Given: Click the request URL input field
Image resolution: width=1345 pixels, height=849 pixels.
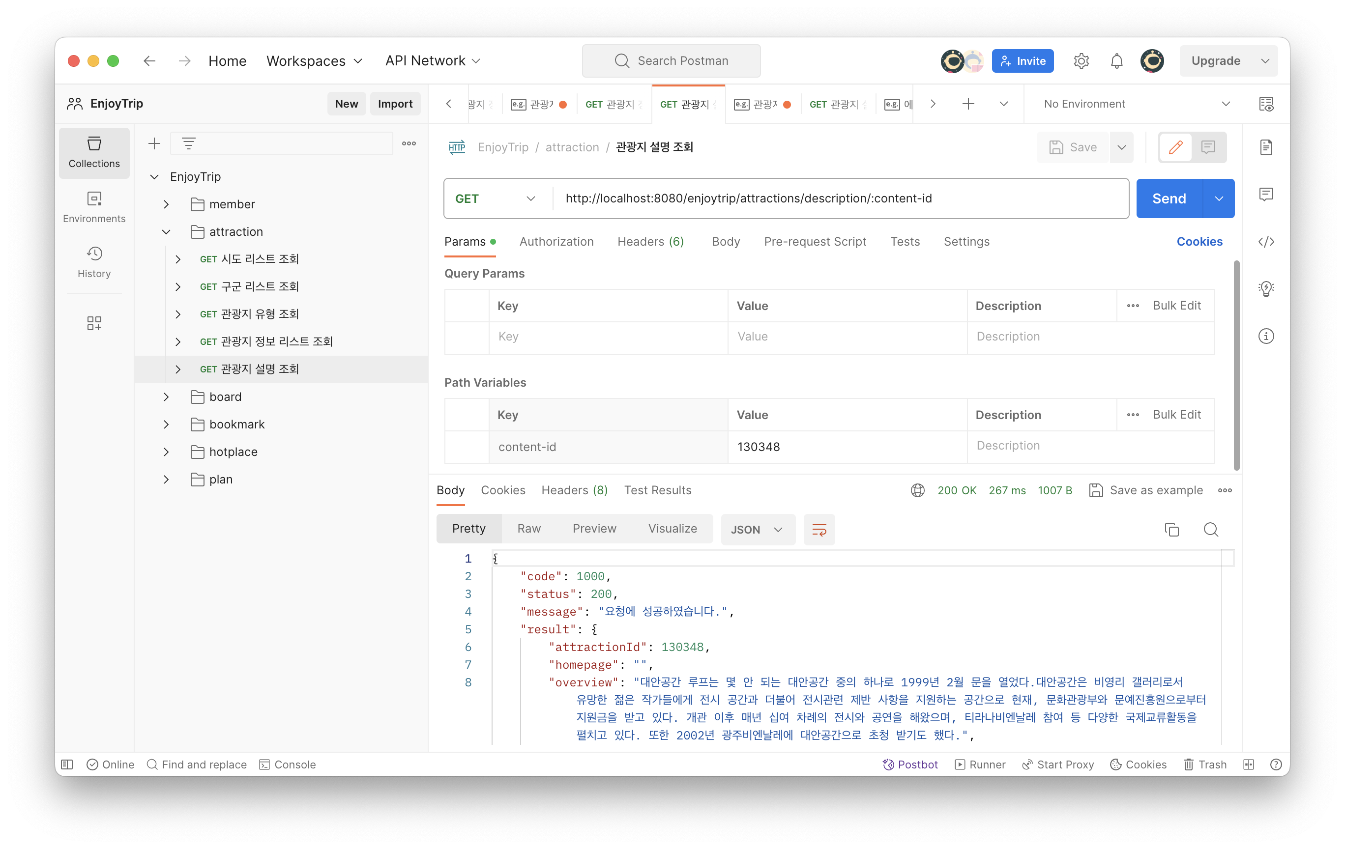Looking at the screenshot, I should [838, 198].
